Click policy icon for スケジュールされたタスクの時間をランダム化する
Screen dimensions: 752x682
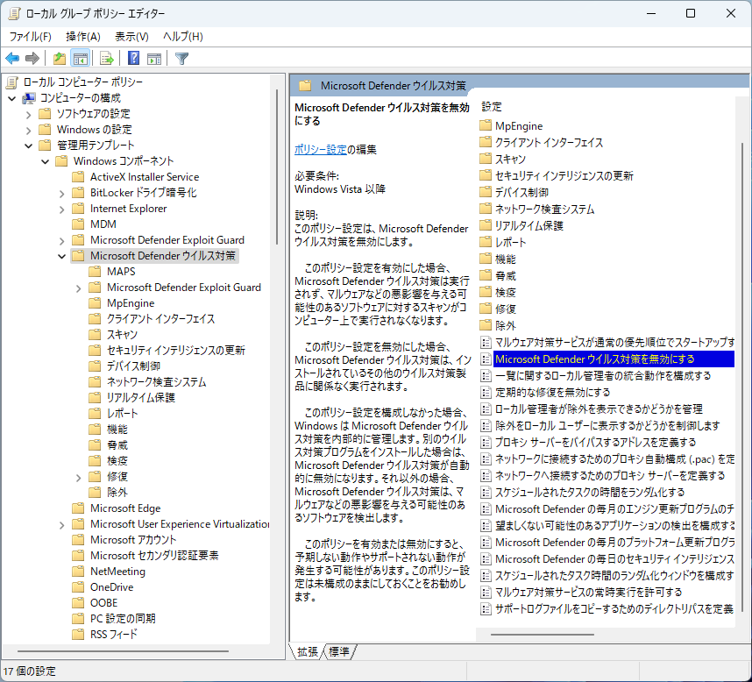pyautogui.click(x=486, y=493)
